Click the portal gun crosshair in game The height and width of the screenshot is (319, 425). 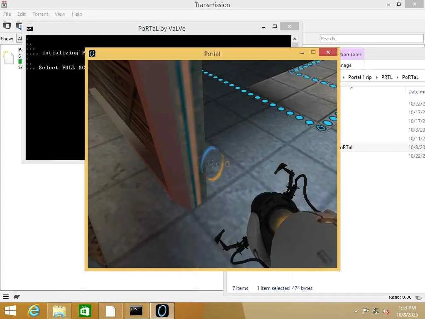[x=212, y=164]
